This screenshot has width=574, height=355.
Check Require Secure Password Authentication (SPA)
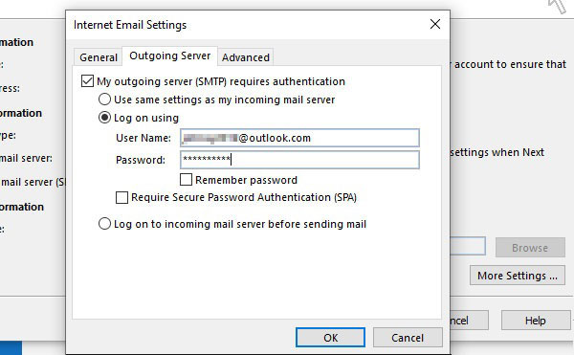click(x=121, y=197)
